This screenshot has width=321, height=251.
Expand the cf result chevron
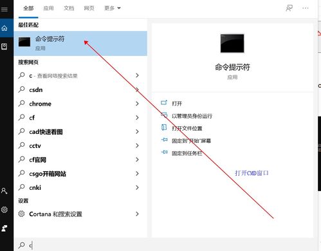(137, 118)
